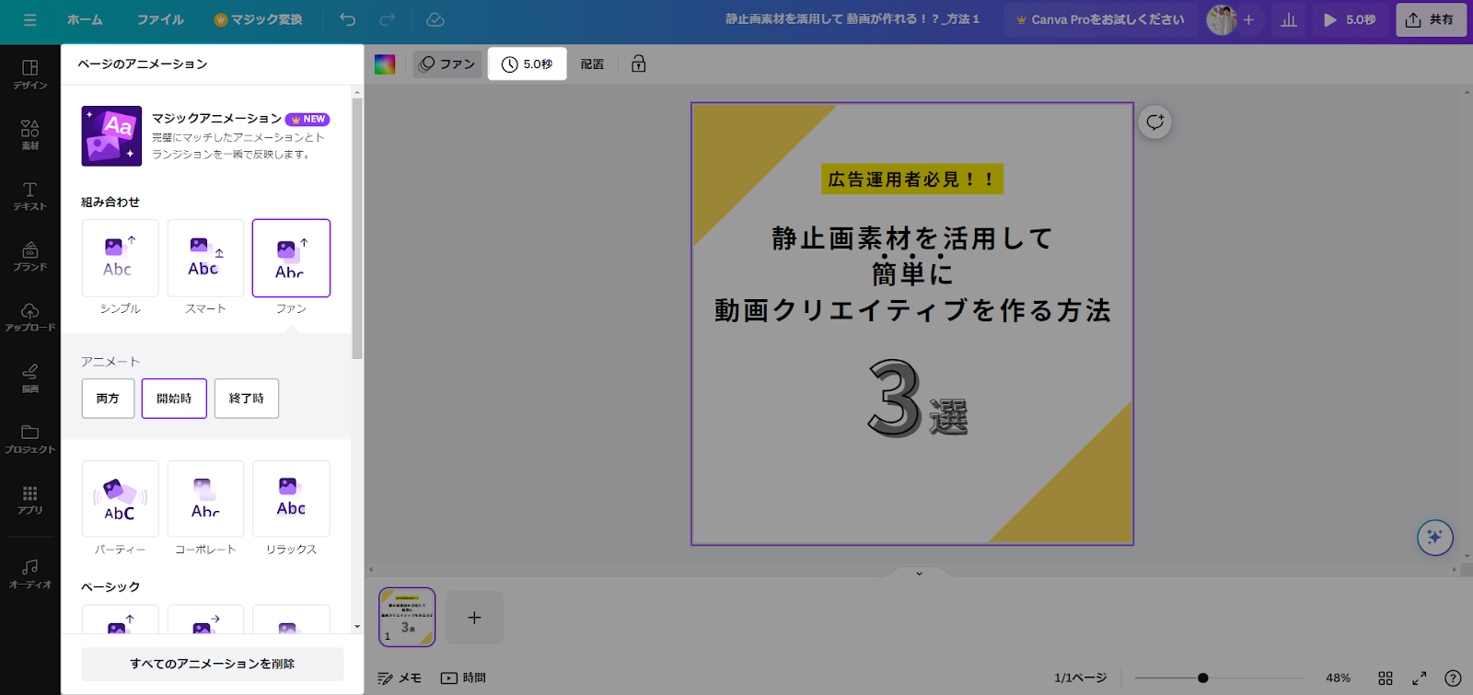Click the 共有 share button
The width and height of the screenshot is (1473, 695).
point(1431,19)
